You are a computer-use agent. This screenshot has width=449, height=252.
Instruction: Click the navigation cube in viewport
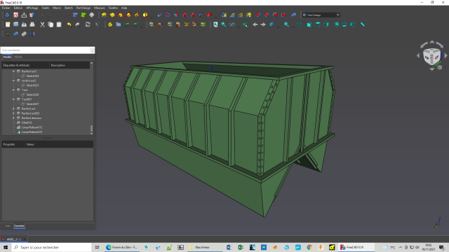pos(431,57)
